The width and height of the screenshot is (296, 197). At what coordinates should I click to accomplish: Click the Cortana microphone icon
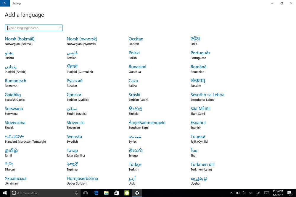click(x=76, y=193)
